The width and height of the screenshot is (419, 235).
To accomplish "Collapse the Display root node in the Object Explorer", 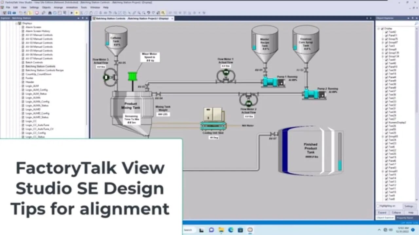I will [x=379, y=28].
